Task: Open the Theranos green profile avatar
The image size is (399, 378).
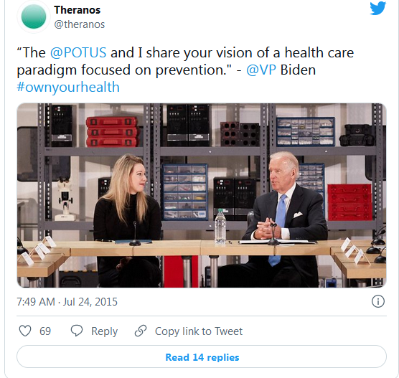Action: point(34,16)
